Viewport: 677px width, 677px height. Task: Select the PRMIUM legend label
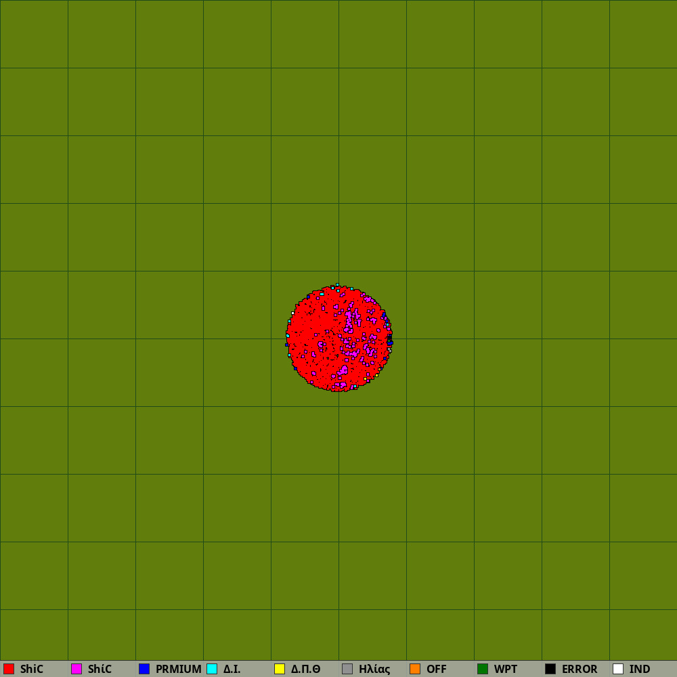point(178,669)
